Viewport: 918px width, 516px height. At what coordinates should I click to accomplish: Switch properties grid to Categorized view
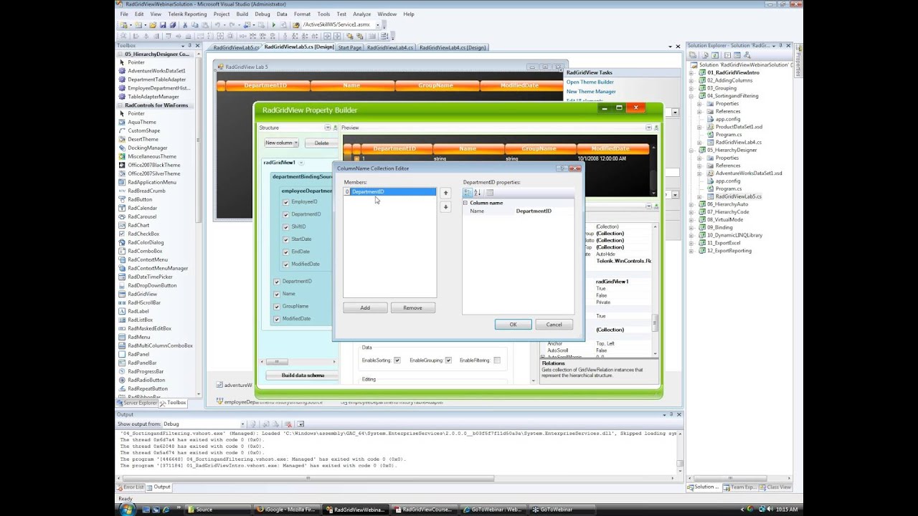[468, 192]
